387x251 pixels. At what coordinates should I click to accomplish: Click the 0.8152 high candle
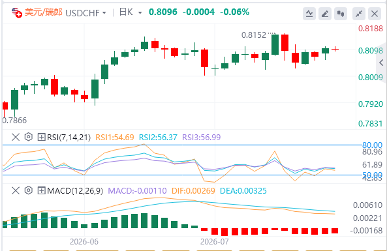tap(275, 44)
